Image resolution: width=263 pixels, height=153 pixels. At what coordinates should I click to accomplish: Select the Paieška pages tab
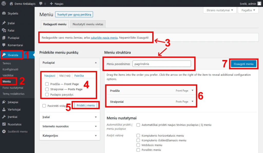pos(79,76)
